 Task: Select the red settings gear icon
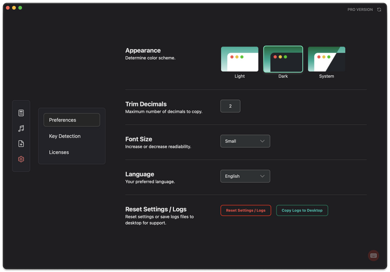click(21, 159)
